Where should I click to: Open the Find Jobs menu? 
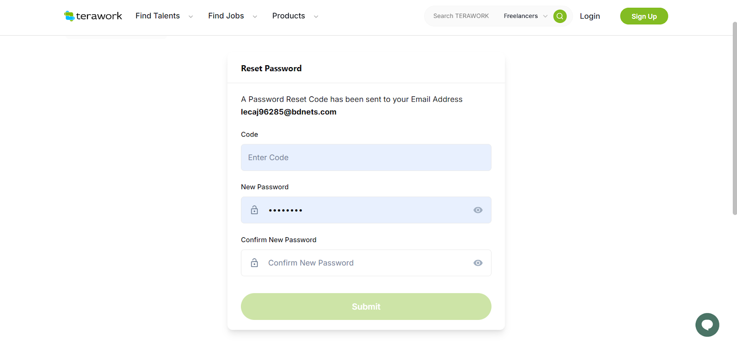pyautogui.click(x=226, y=16)
